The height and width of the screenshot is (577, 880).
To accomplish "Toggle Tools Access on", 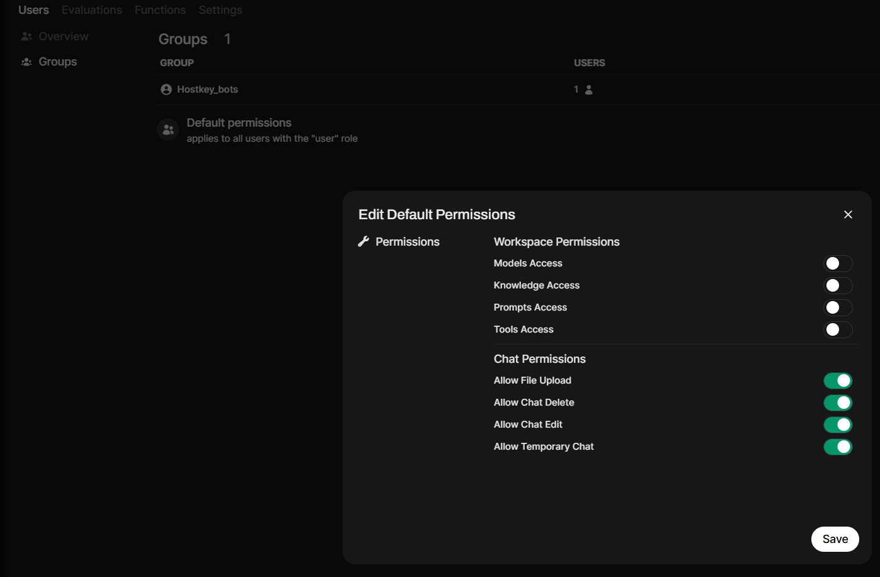I will pyautogui.click(x=838, y=329).
